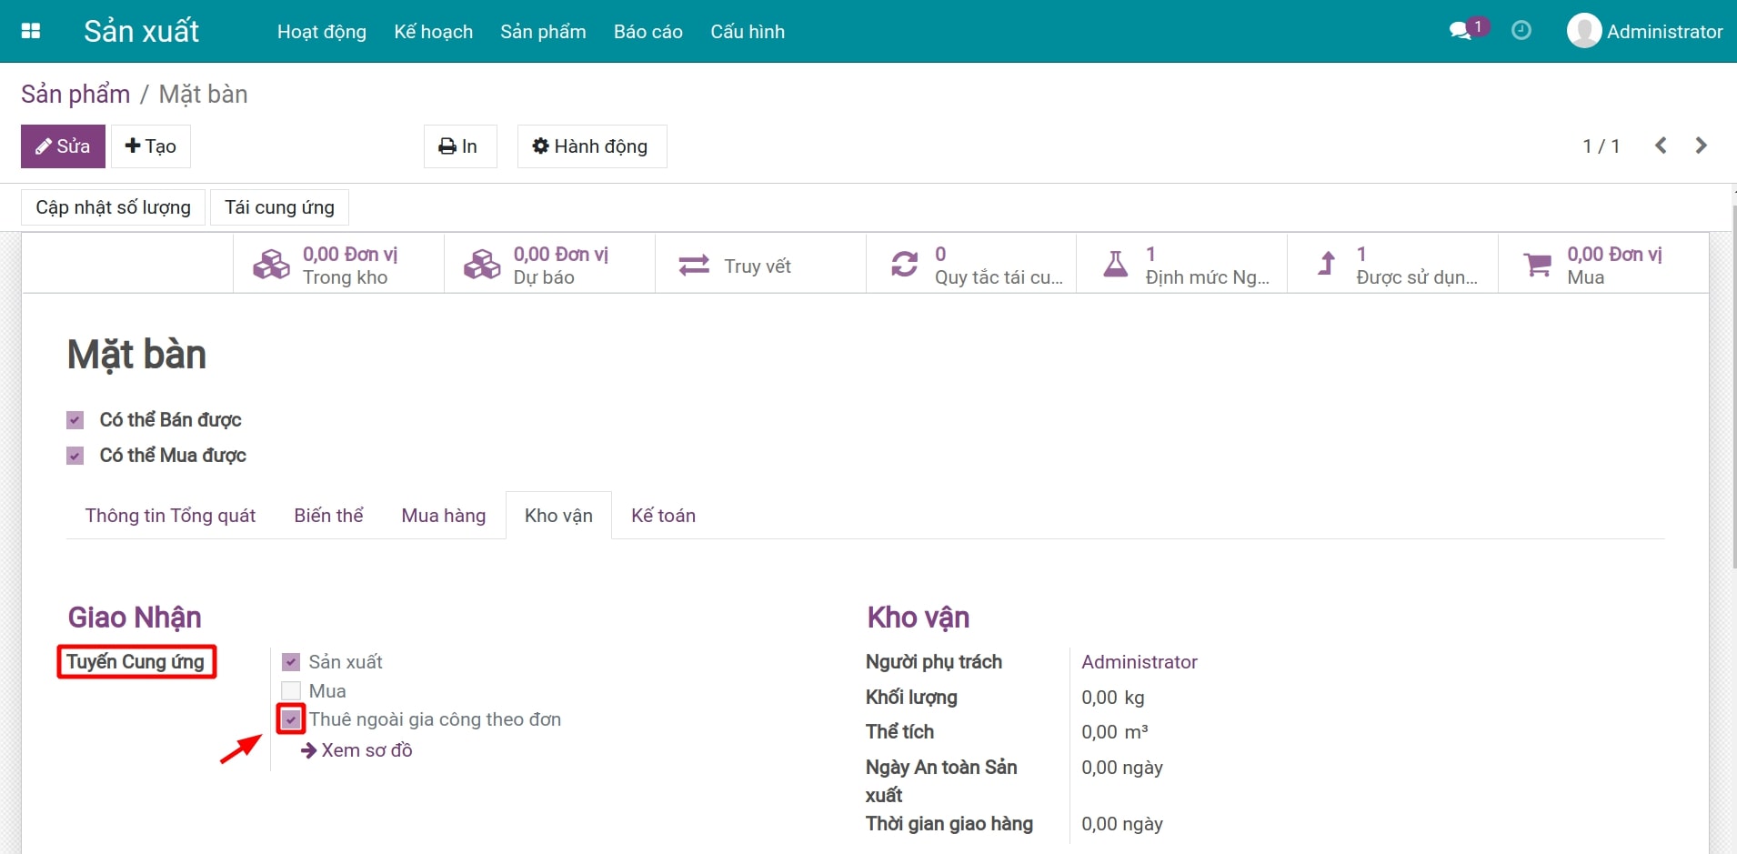The width and height of the screenshot is (1737, 854).
Task: Open the activities clock icon
Action: click(1521, 31)
